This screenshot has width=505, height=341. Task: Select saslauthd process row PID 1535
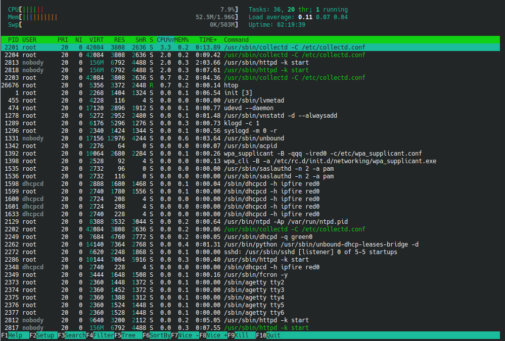point(250,168)
